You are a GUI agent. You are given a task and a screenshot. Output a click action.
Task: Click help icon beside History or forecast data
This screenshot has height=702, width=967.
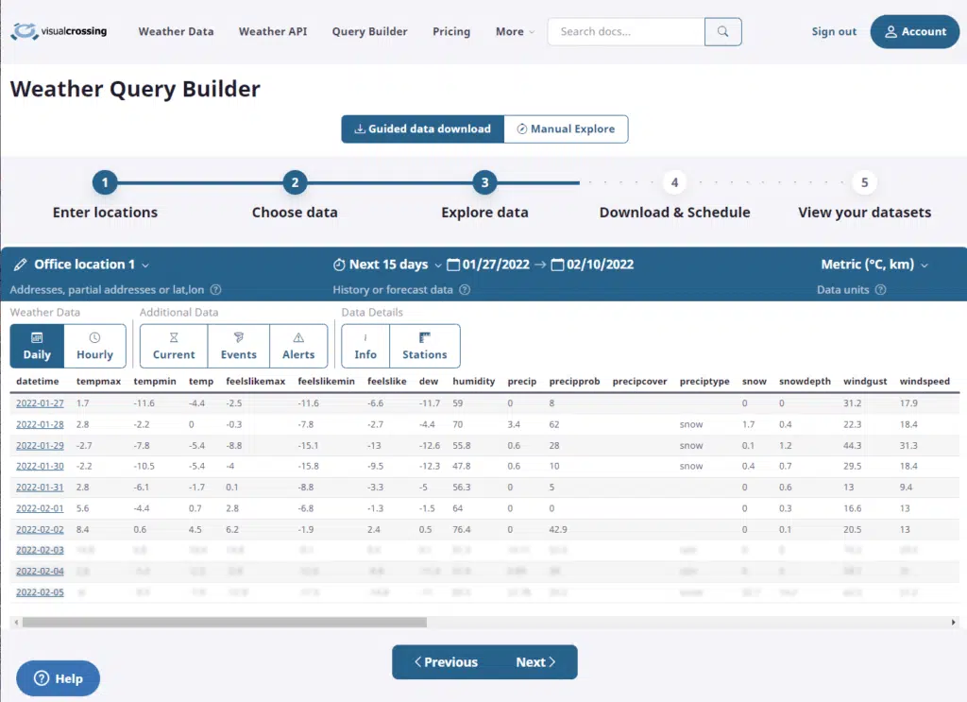tap(465, 290)
